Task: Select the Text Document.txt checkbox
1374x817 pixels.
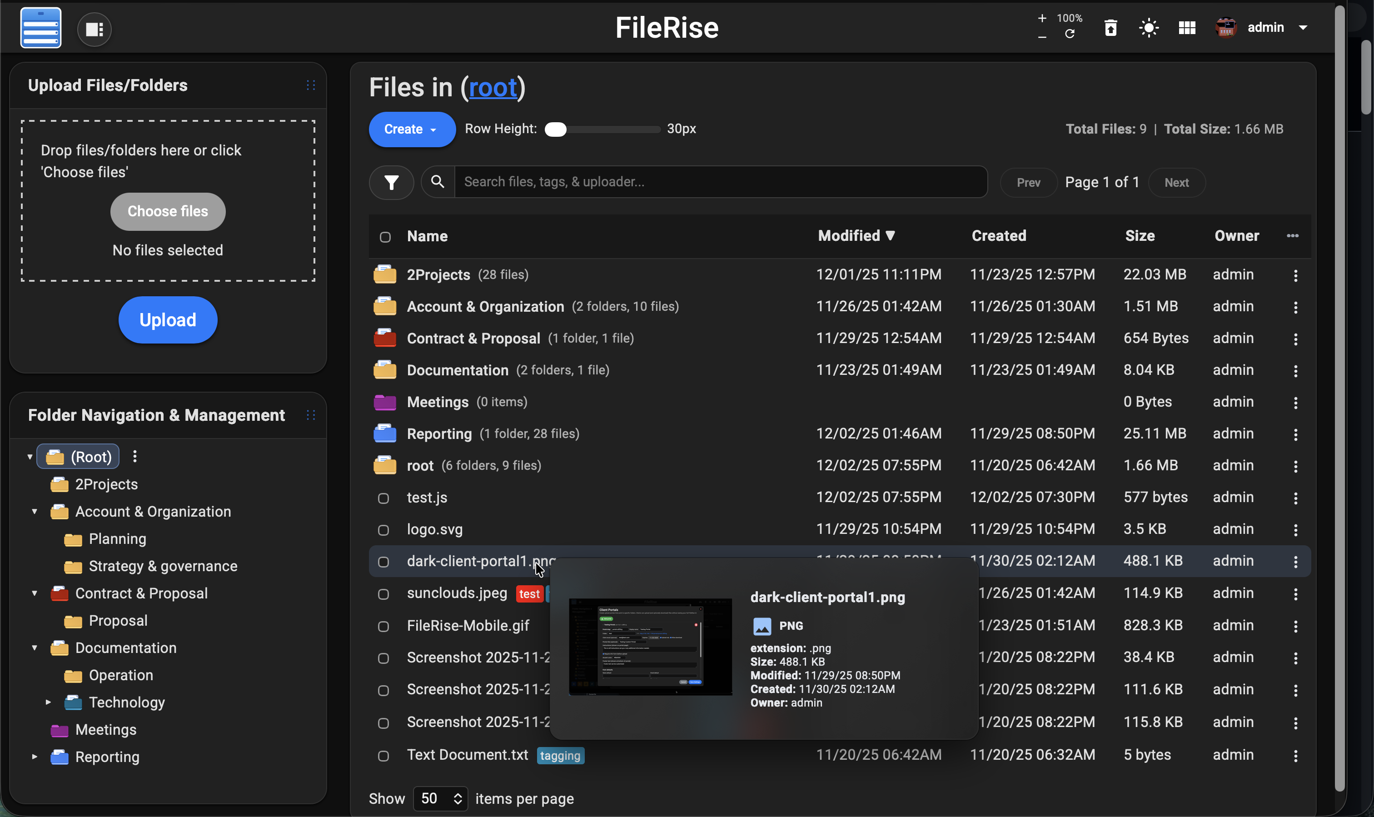Action: coord(383,755)
